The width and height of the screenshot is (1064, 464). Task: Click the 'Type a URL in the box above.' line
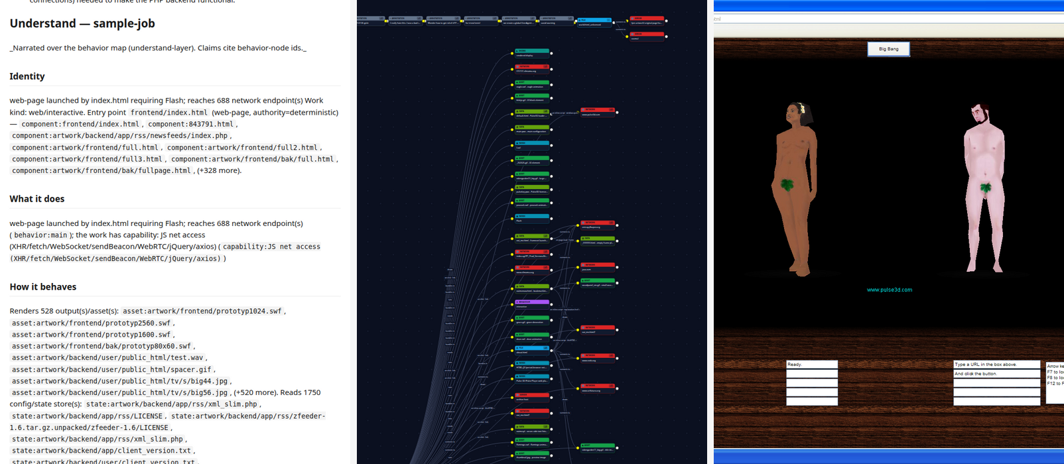[x=997, y=365]
